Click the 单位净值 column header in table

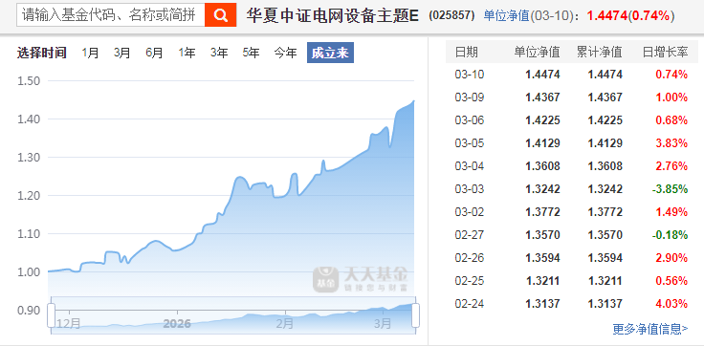tap(537, 52)
